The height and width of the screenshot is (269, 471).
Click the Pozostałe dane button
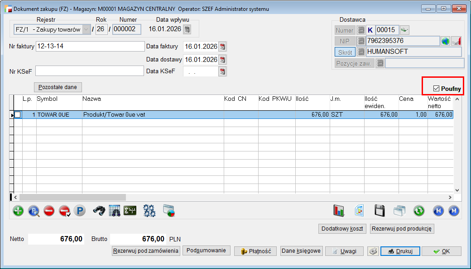(58, 87)
